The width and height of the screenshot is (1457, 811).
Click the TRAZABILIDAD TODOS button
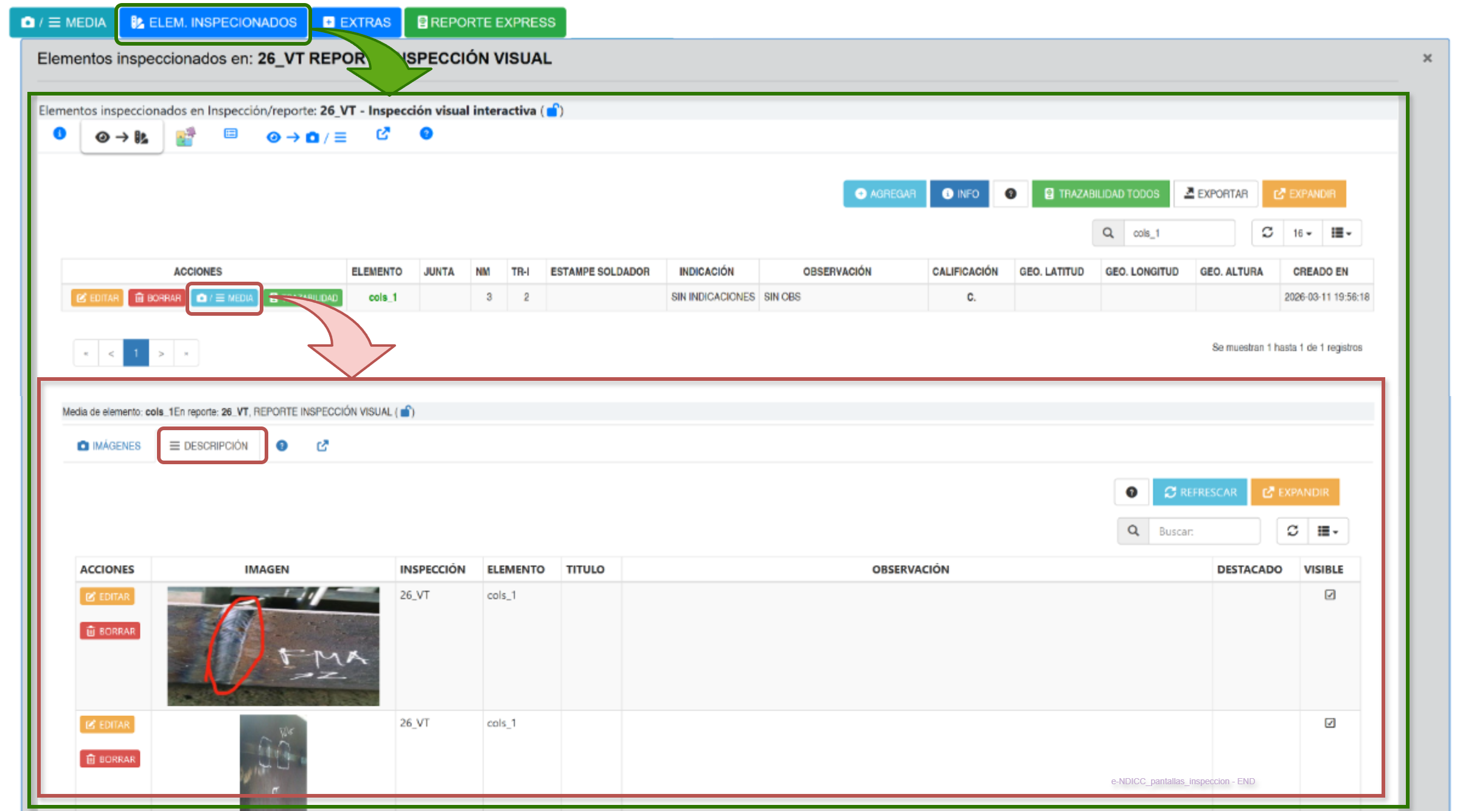1101,193
